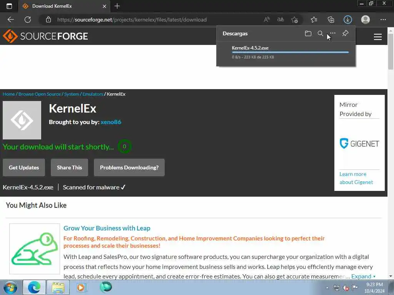The image size is (394, 295).
Task: Open the Favorites list icon
Action: click(x=314, y=20)
